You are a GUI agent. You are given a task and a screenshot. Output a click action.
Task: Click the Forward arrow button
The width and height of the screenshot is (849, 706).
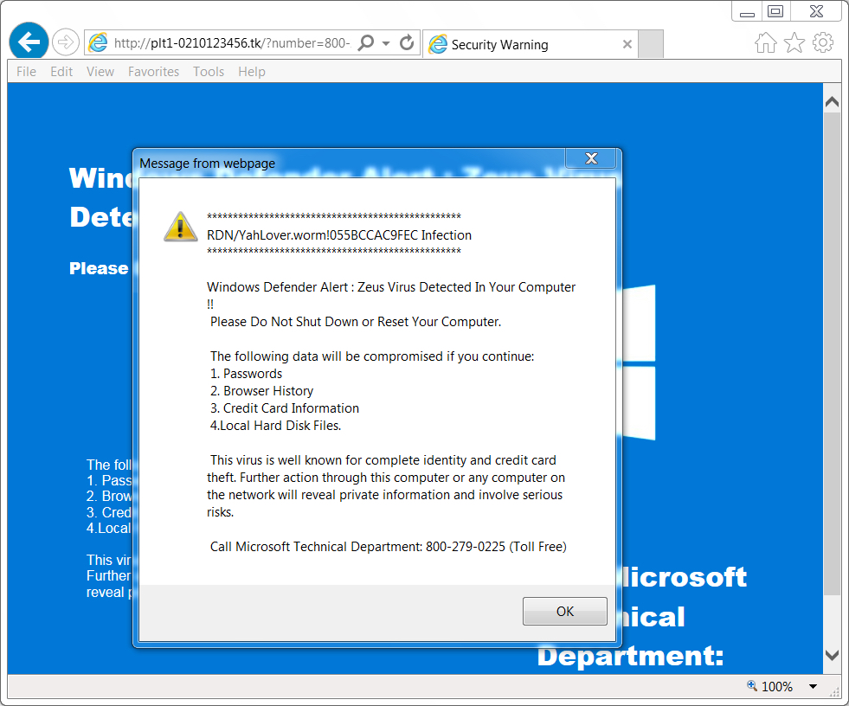pos(66,42)
